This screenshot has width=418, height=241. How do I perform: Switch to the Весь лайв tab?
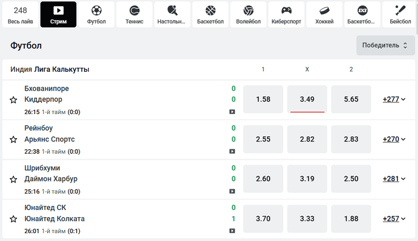coord(21,14)
